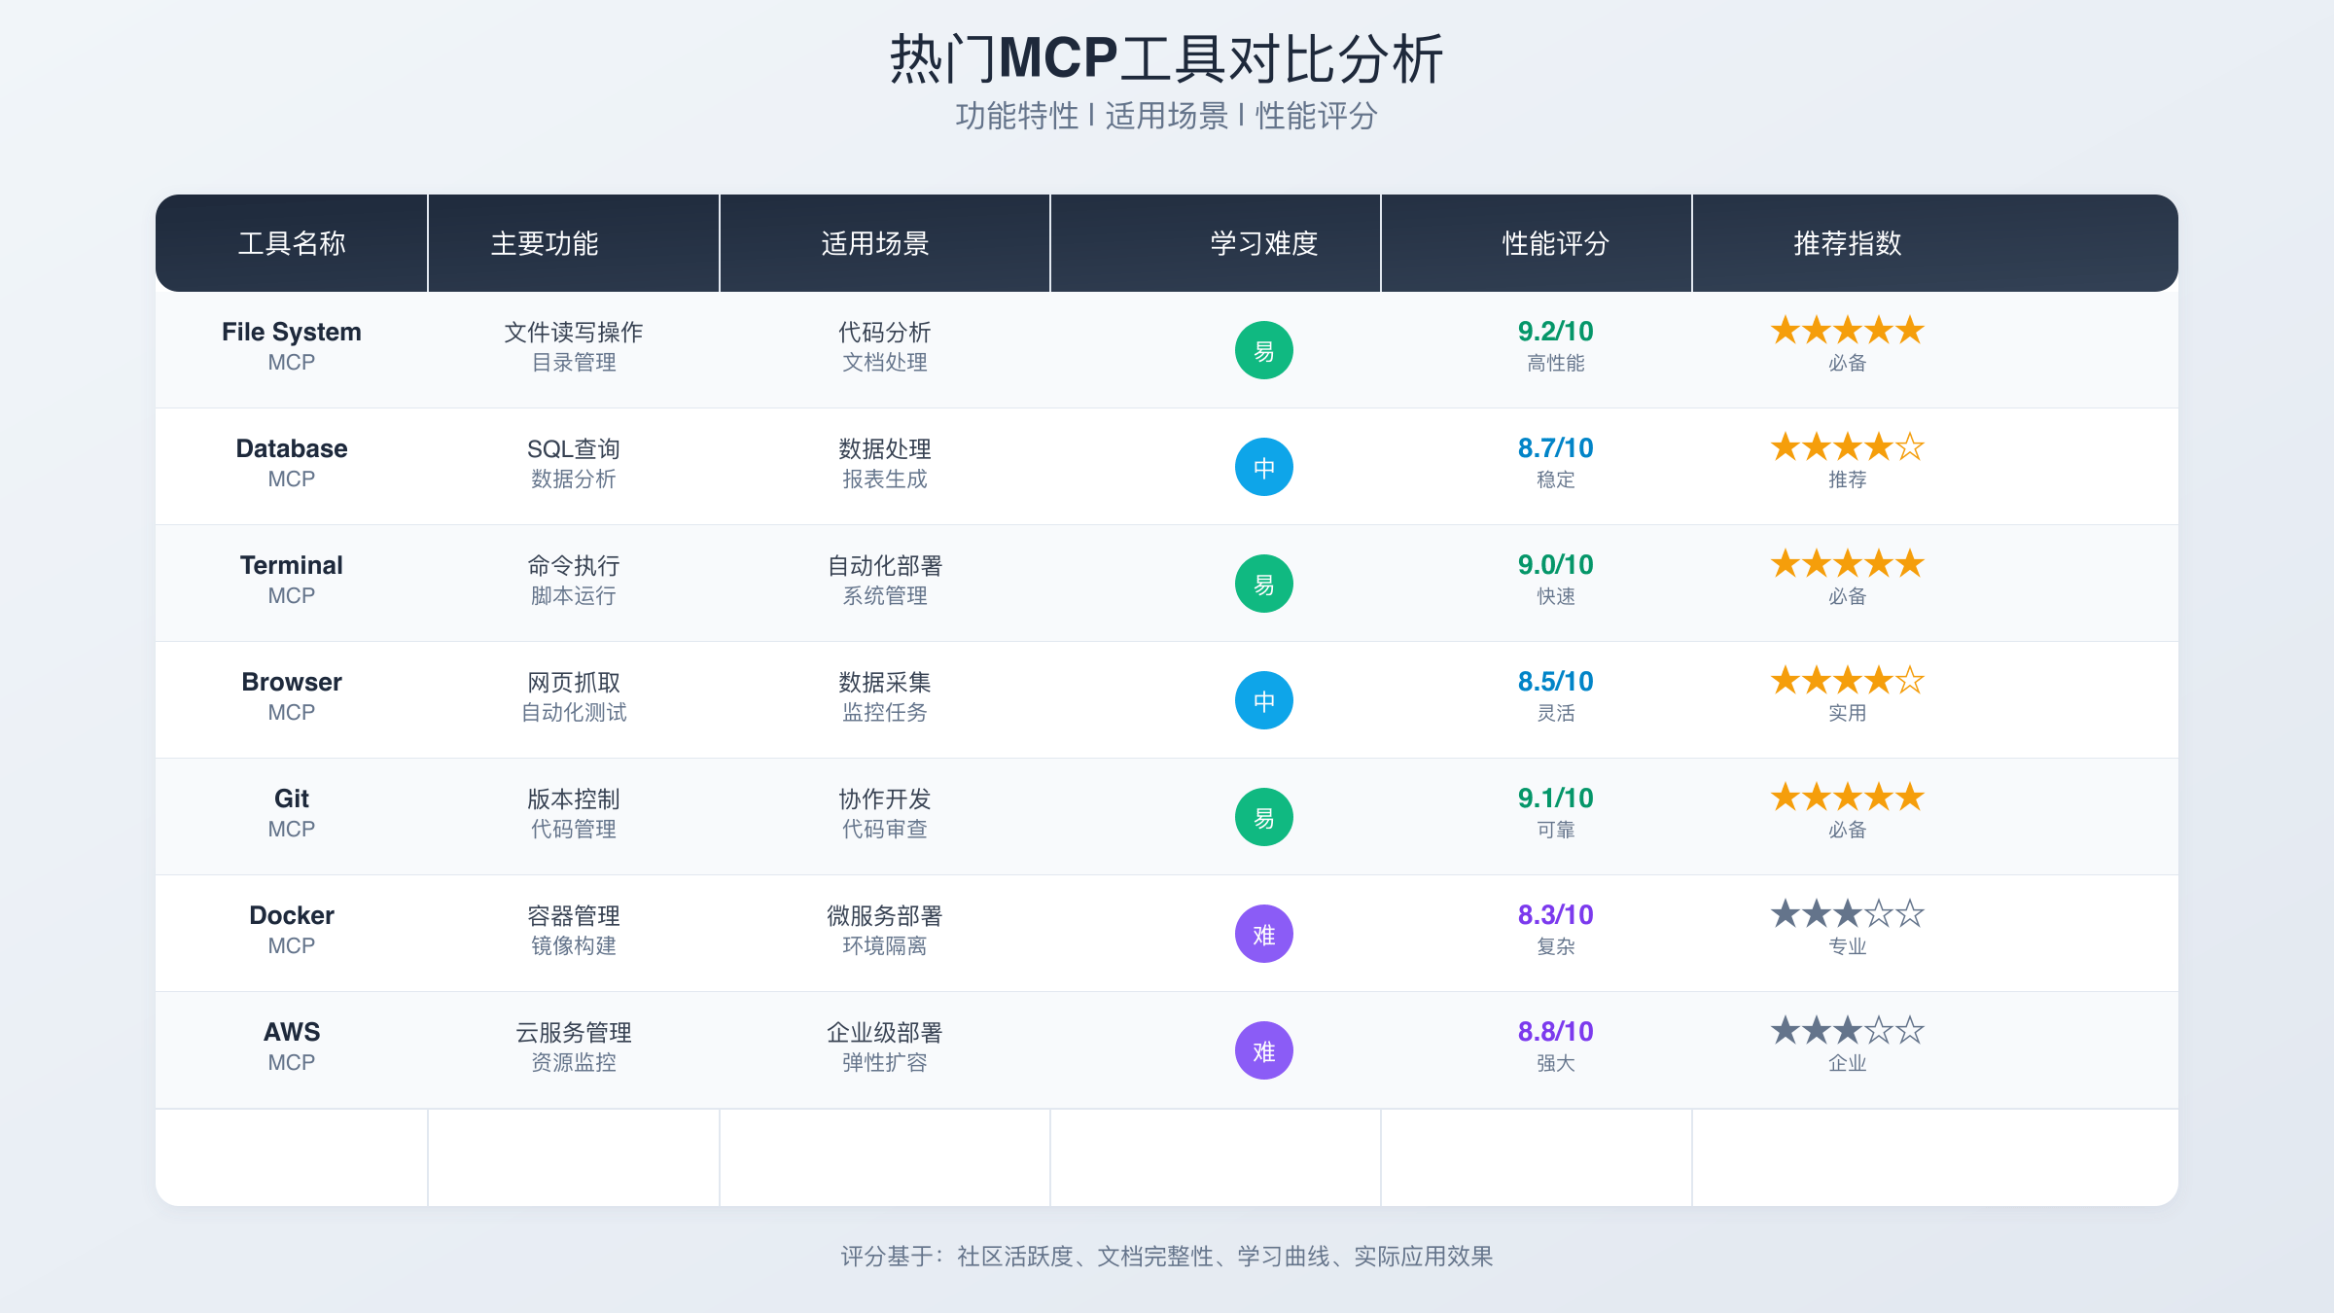Click 镜像构建 text in Docker row
Screen dimensions: 2334x1313
click(x=574, y=946)
